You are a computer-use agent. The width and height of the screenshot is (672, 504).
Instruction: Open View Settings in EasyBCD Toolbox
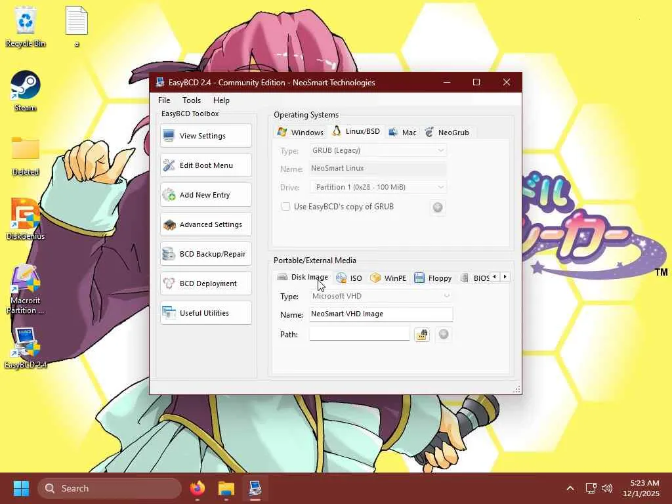205,136
